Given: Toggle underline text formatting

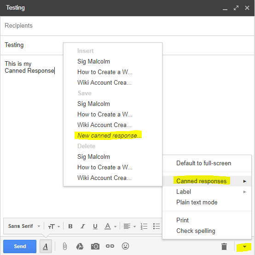Looking at the screenshot, I should [x=95, y=226].
